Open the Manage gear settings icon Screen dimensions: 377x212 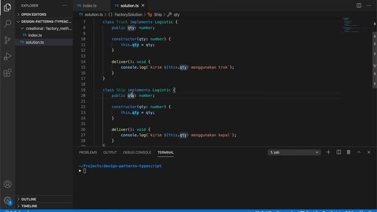[8, 200]
